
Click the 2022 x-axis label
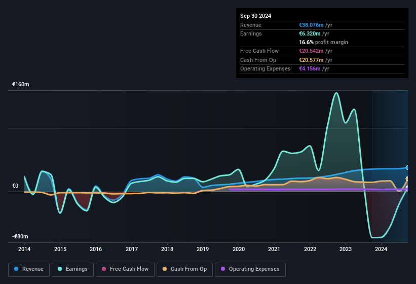click(x=310, y=249)
